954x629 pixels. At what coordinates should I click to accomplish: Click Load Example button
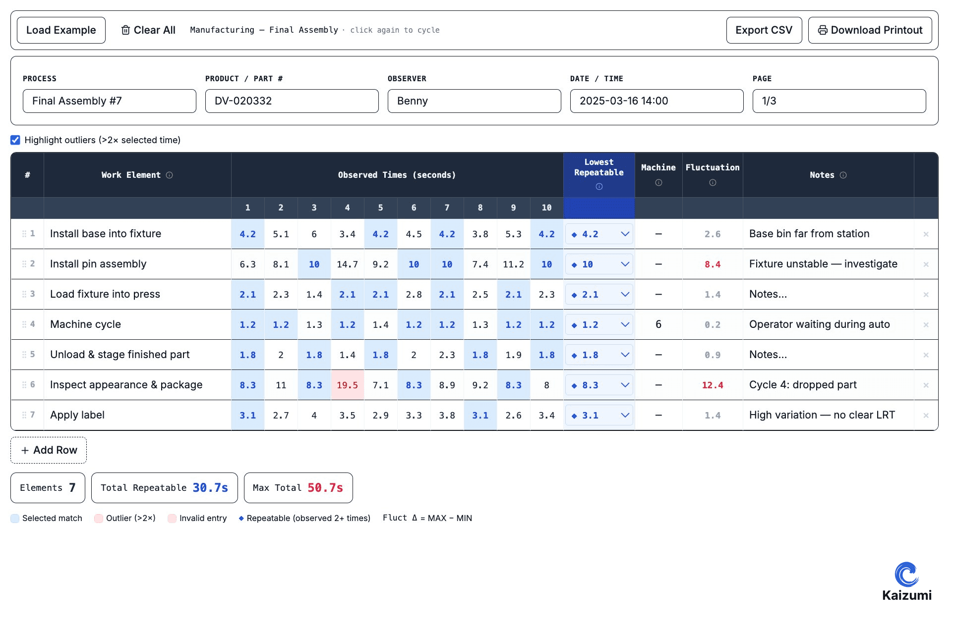click(61, 30)
